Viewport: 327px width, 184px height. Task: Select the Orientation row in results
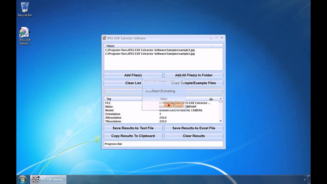tap(113, 114)
